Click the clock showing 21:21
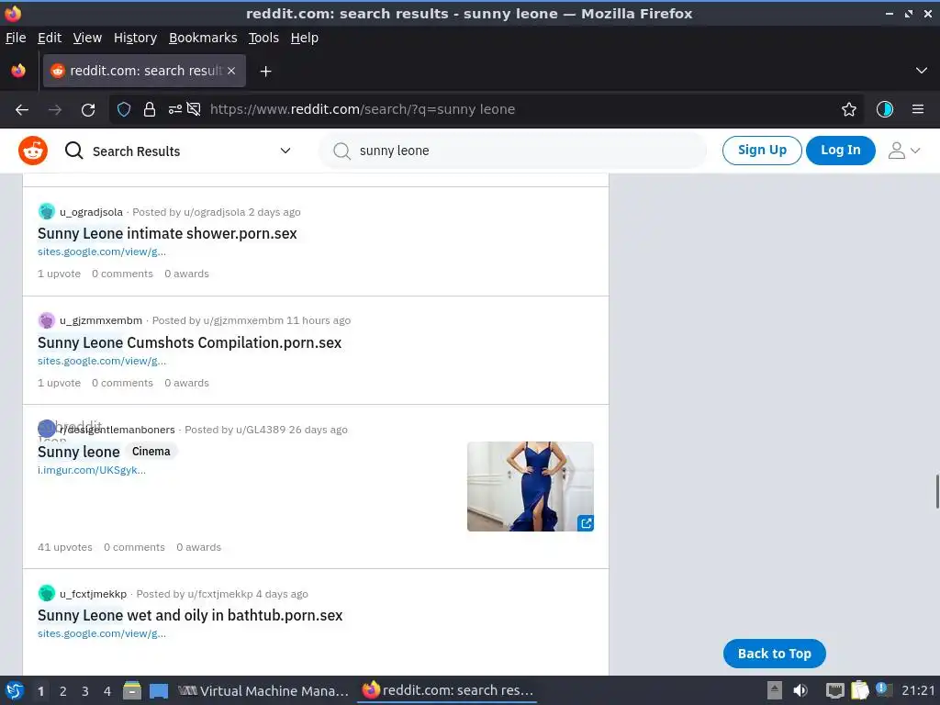This screenshot has height=705, width=940. (x=918, y=690)
